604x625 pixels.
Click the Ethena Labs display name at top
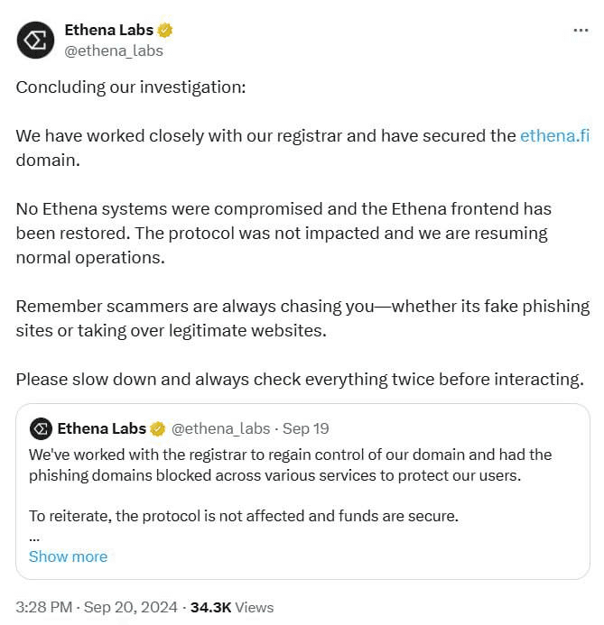coord(109,30)
